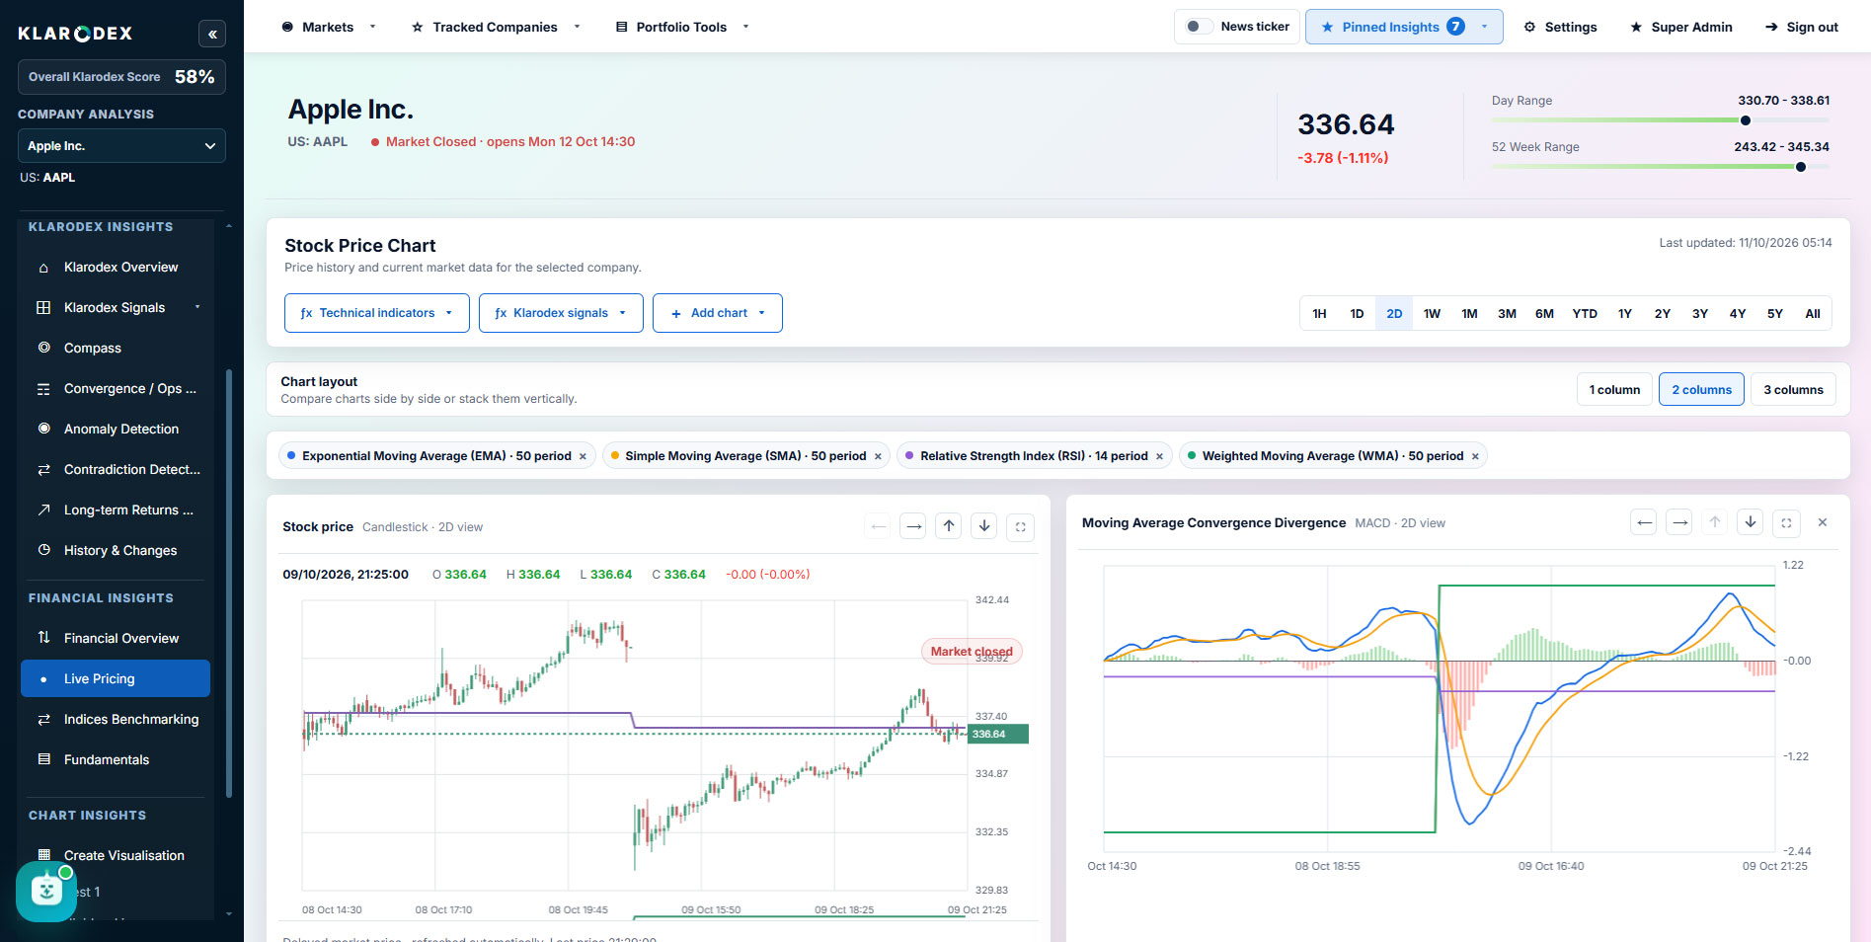1871x942 pixels.
Task: Remove the WMA 50 period indicator chip
Action: tap(1475, 456)
